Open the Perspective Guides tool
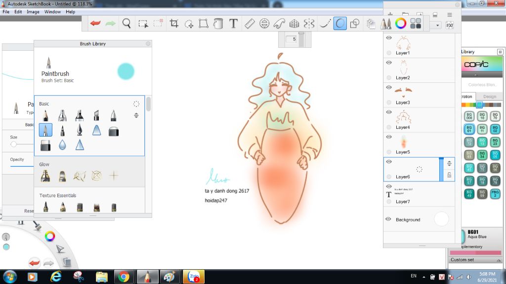 click(294, 24)
